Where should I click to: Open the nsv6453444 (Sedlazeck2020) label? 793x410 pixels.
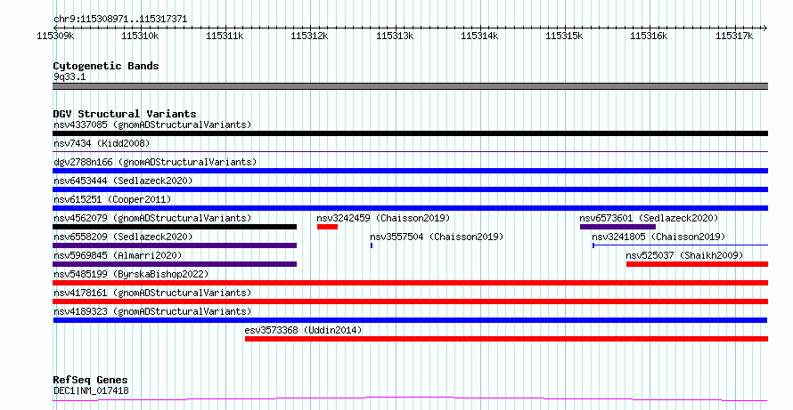pos(123,181)
